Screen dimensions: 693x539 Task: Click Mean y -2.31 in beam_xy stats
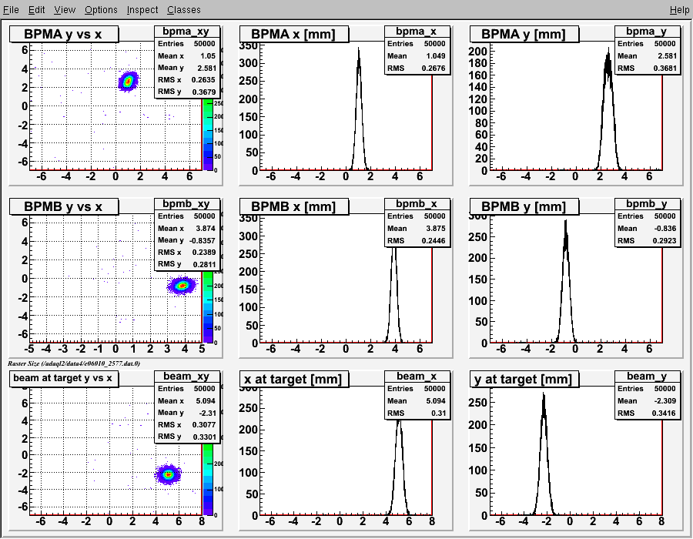point(186,413)
